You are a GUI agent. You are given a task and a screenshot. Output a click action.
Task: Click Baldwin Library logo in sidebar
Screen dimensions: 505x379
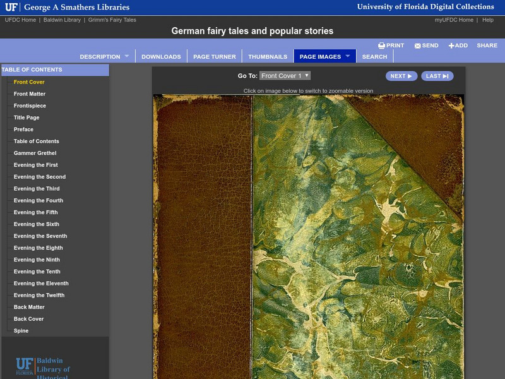tap(43, 368)
